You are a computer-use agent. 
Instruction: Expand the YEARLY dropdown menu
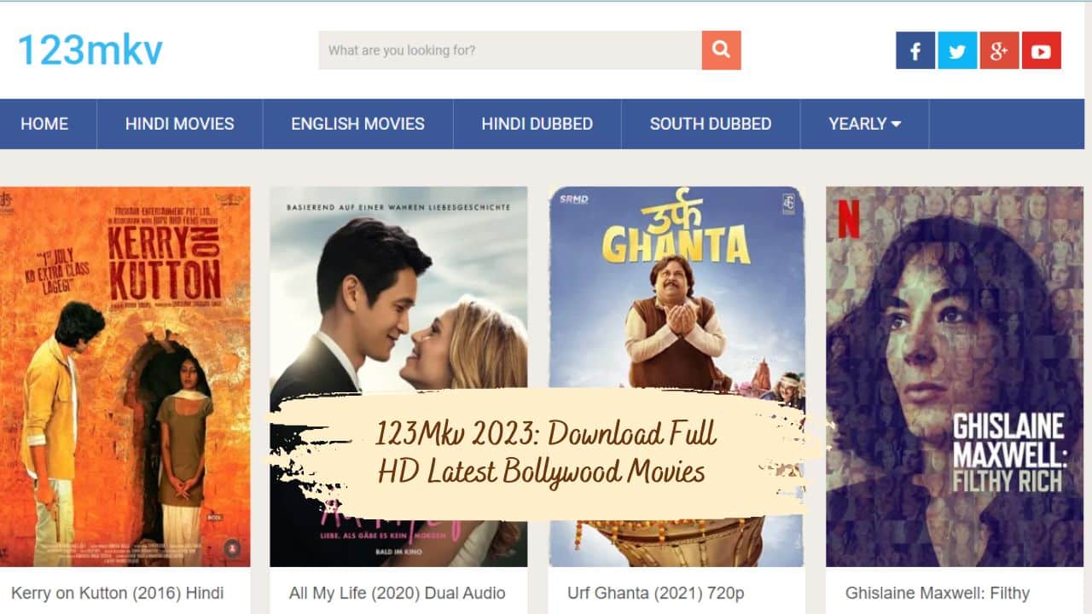pyautogui.click(x=865, y=124)
